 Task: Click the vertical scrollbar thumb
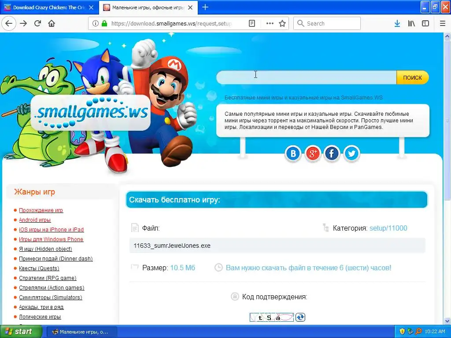[x=447, y=120]
